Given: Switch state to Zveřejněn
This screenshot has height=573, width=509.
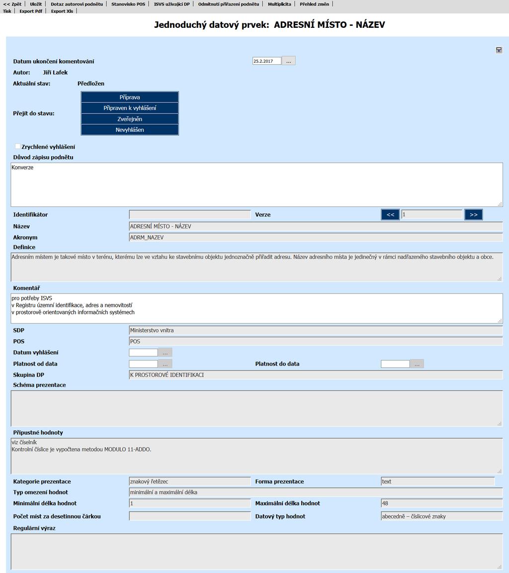Looking at the screenshot, I should (x=130, y=119).
